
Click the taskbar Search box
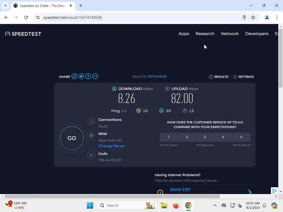click(x=127, y=205)
